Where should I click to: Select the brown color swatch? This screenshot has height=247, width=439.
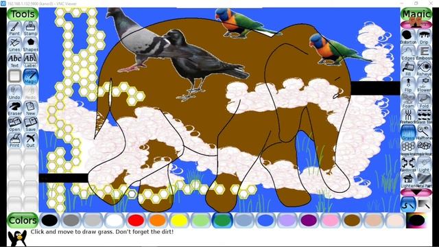(352, 220)
